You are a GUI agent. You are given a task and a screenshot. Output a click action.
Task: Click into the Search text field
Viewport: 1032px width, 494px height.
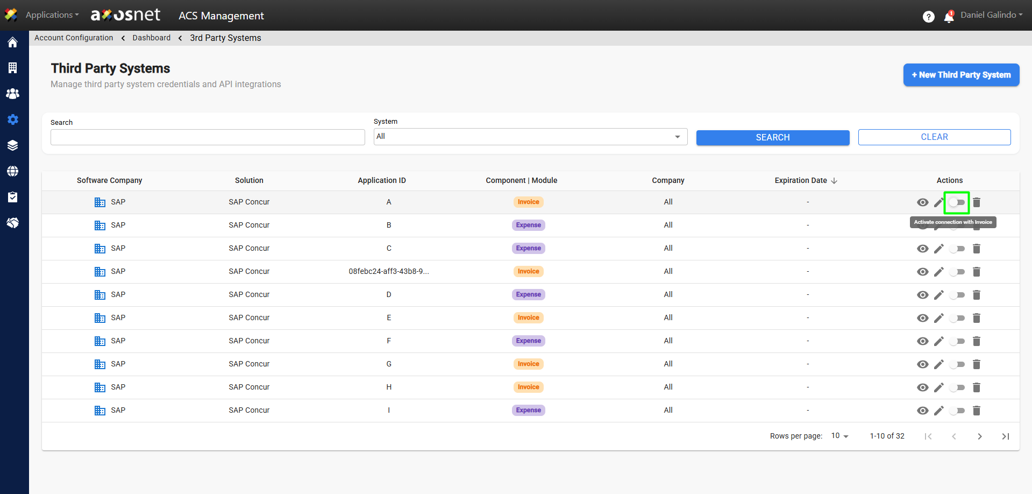[208, 137]
